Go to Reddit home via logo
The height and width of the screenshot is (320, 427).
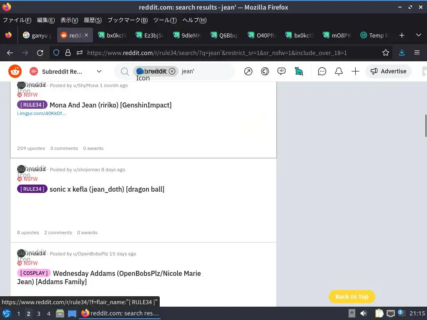tap(15, 71)
